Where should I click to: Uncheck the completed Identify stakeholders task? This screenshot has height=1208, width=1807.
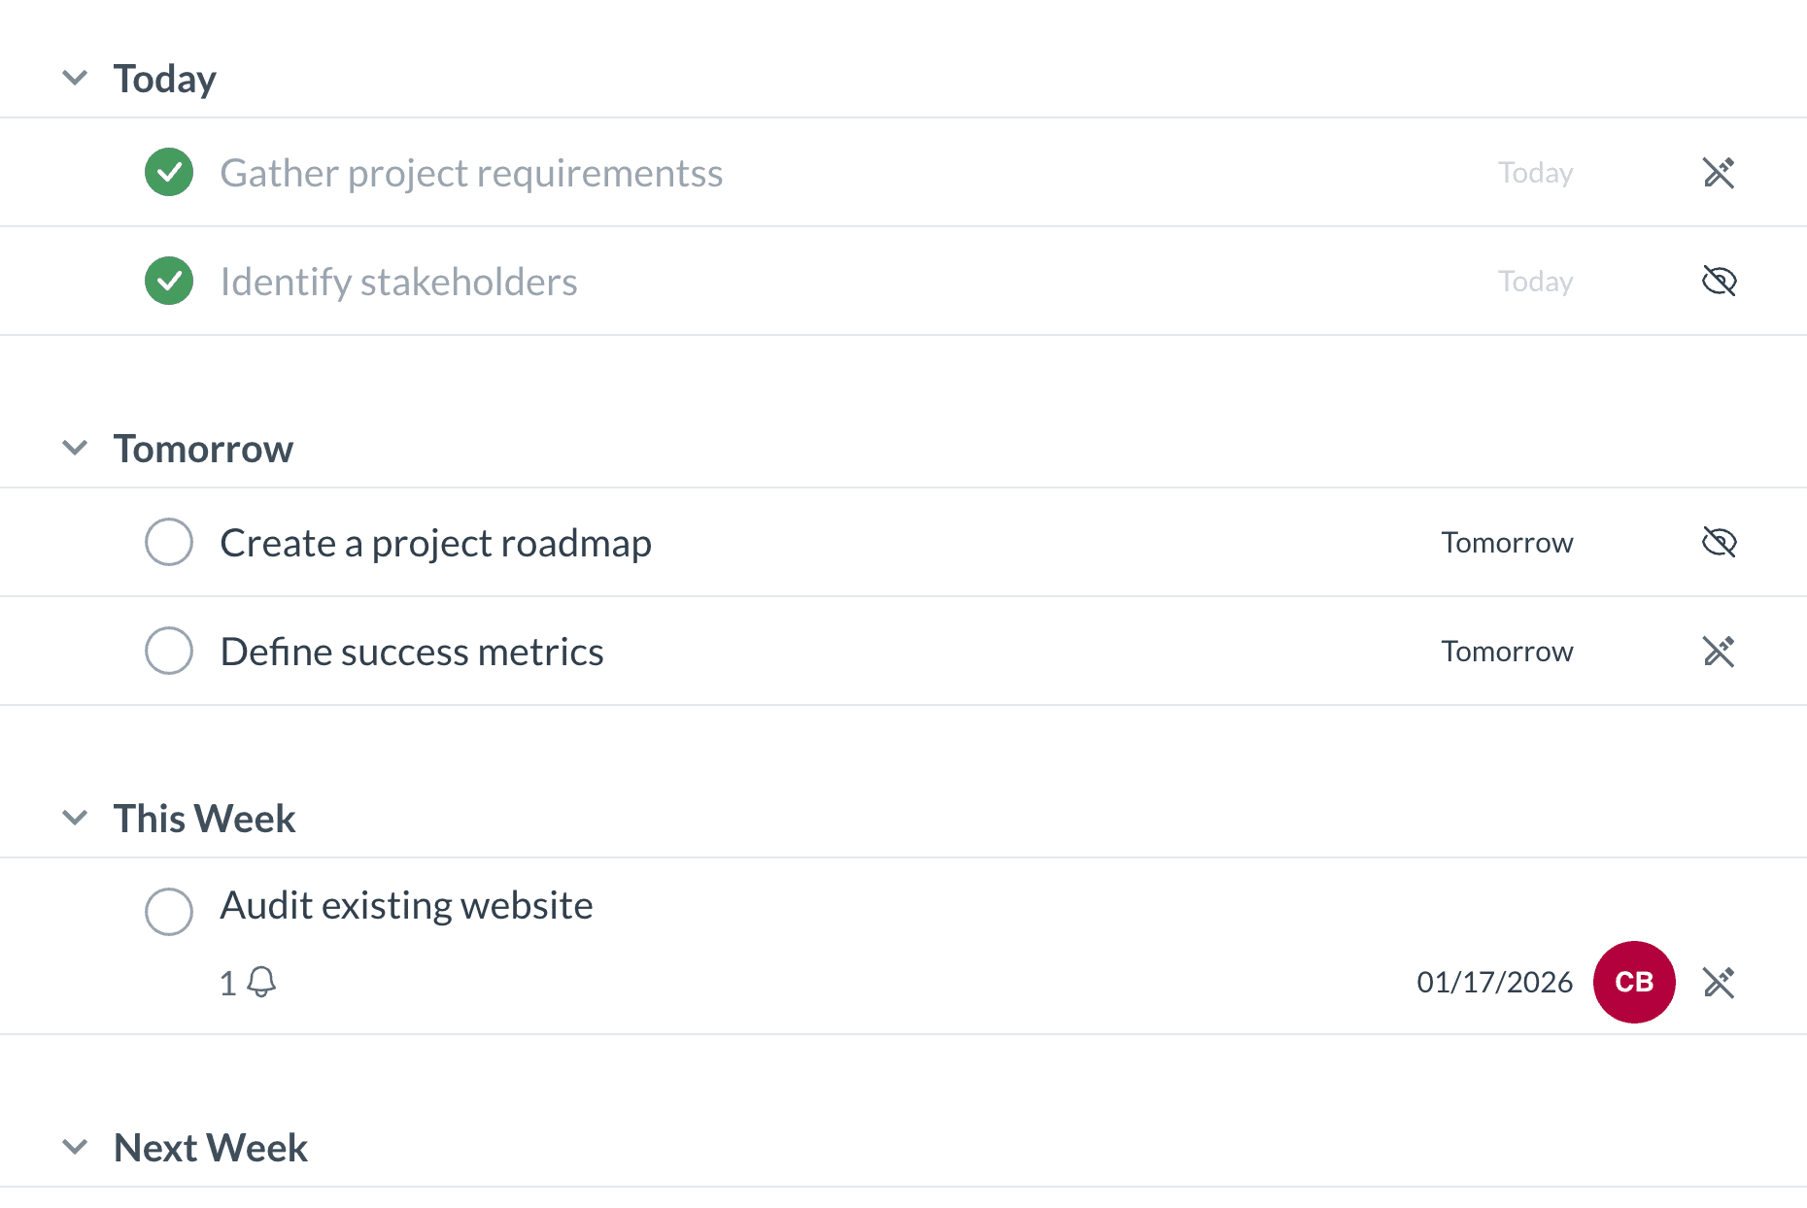(x=169, y=282)
